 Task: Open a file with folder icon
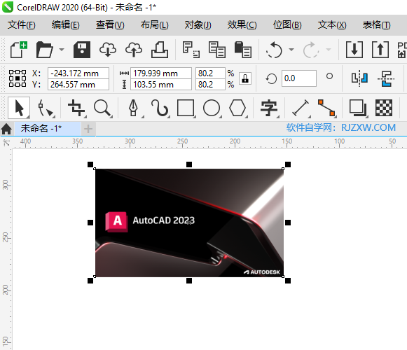pyautogui.click(x=44, y=49)
